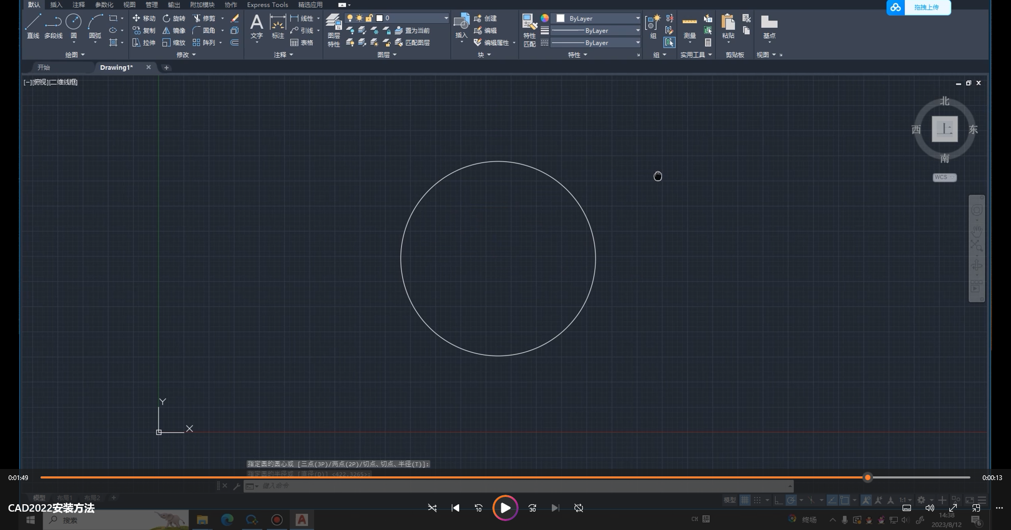Screen dimensions: 1011x530
Task: Click the video progress slider handle
Action: (867, 477)
